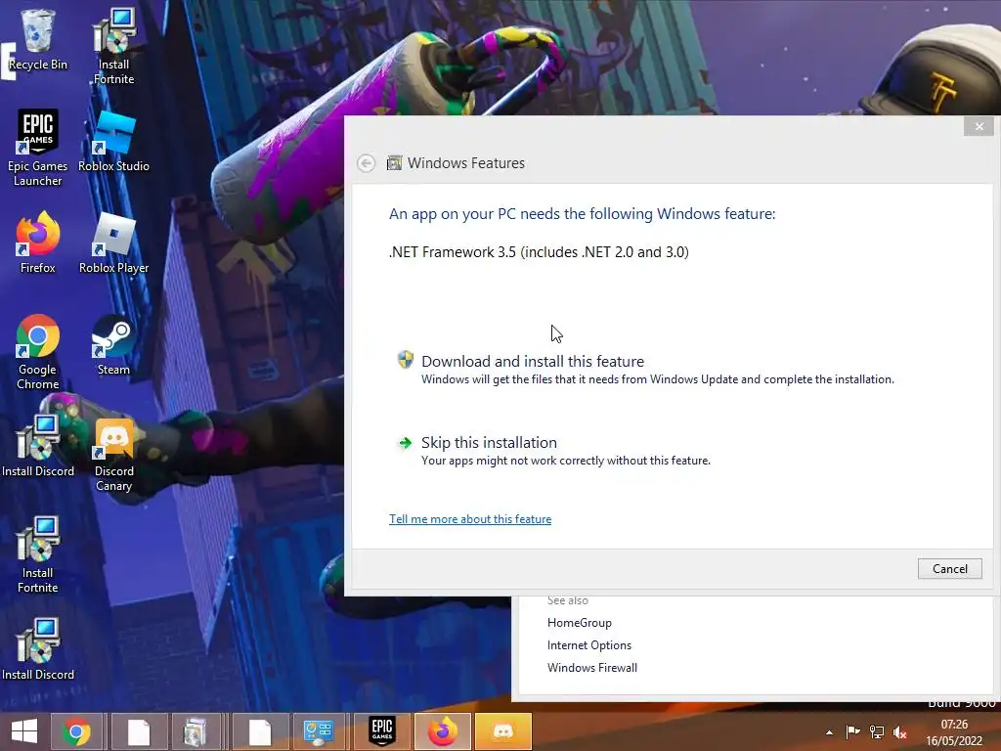Open the Recycle Bin desktop icon

[38, 39]
